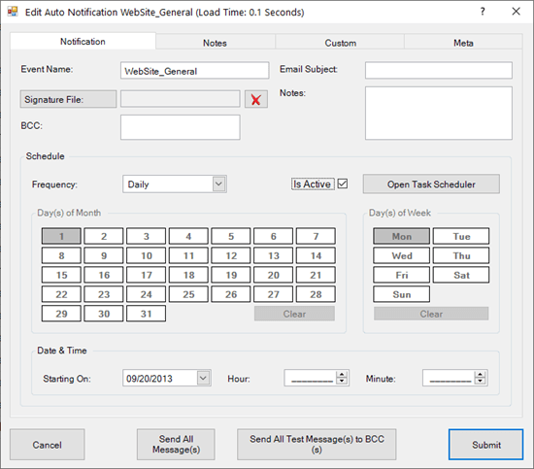The width and height of the screenshot is (534, 469).
Task: Click the Signature File button
Action: tap(68, 99)
